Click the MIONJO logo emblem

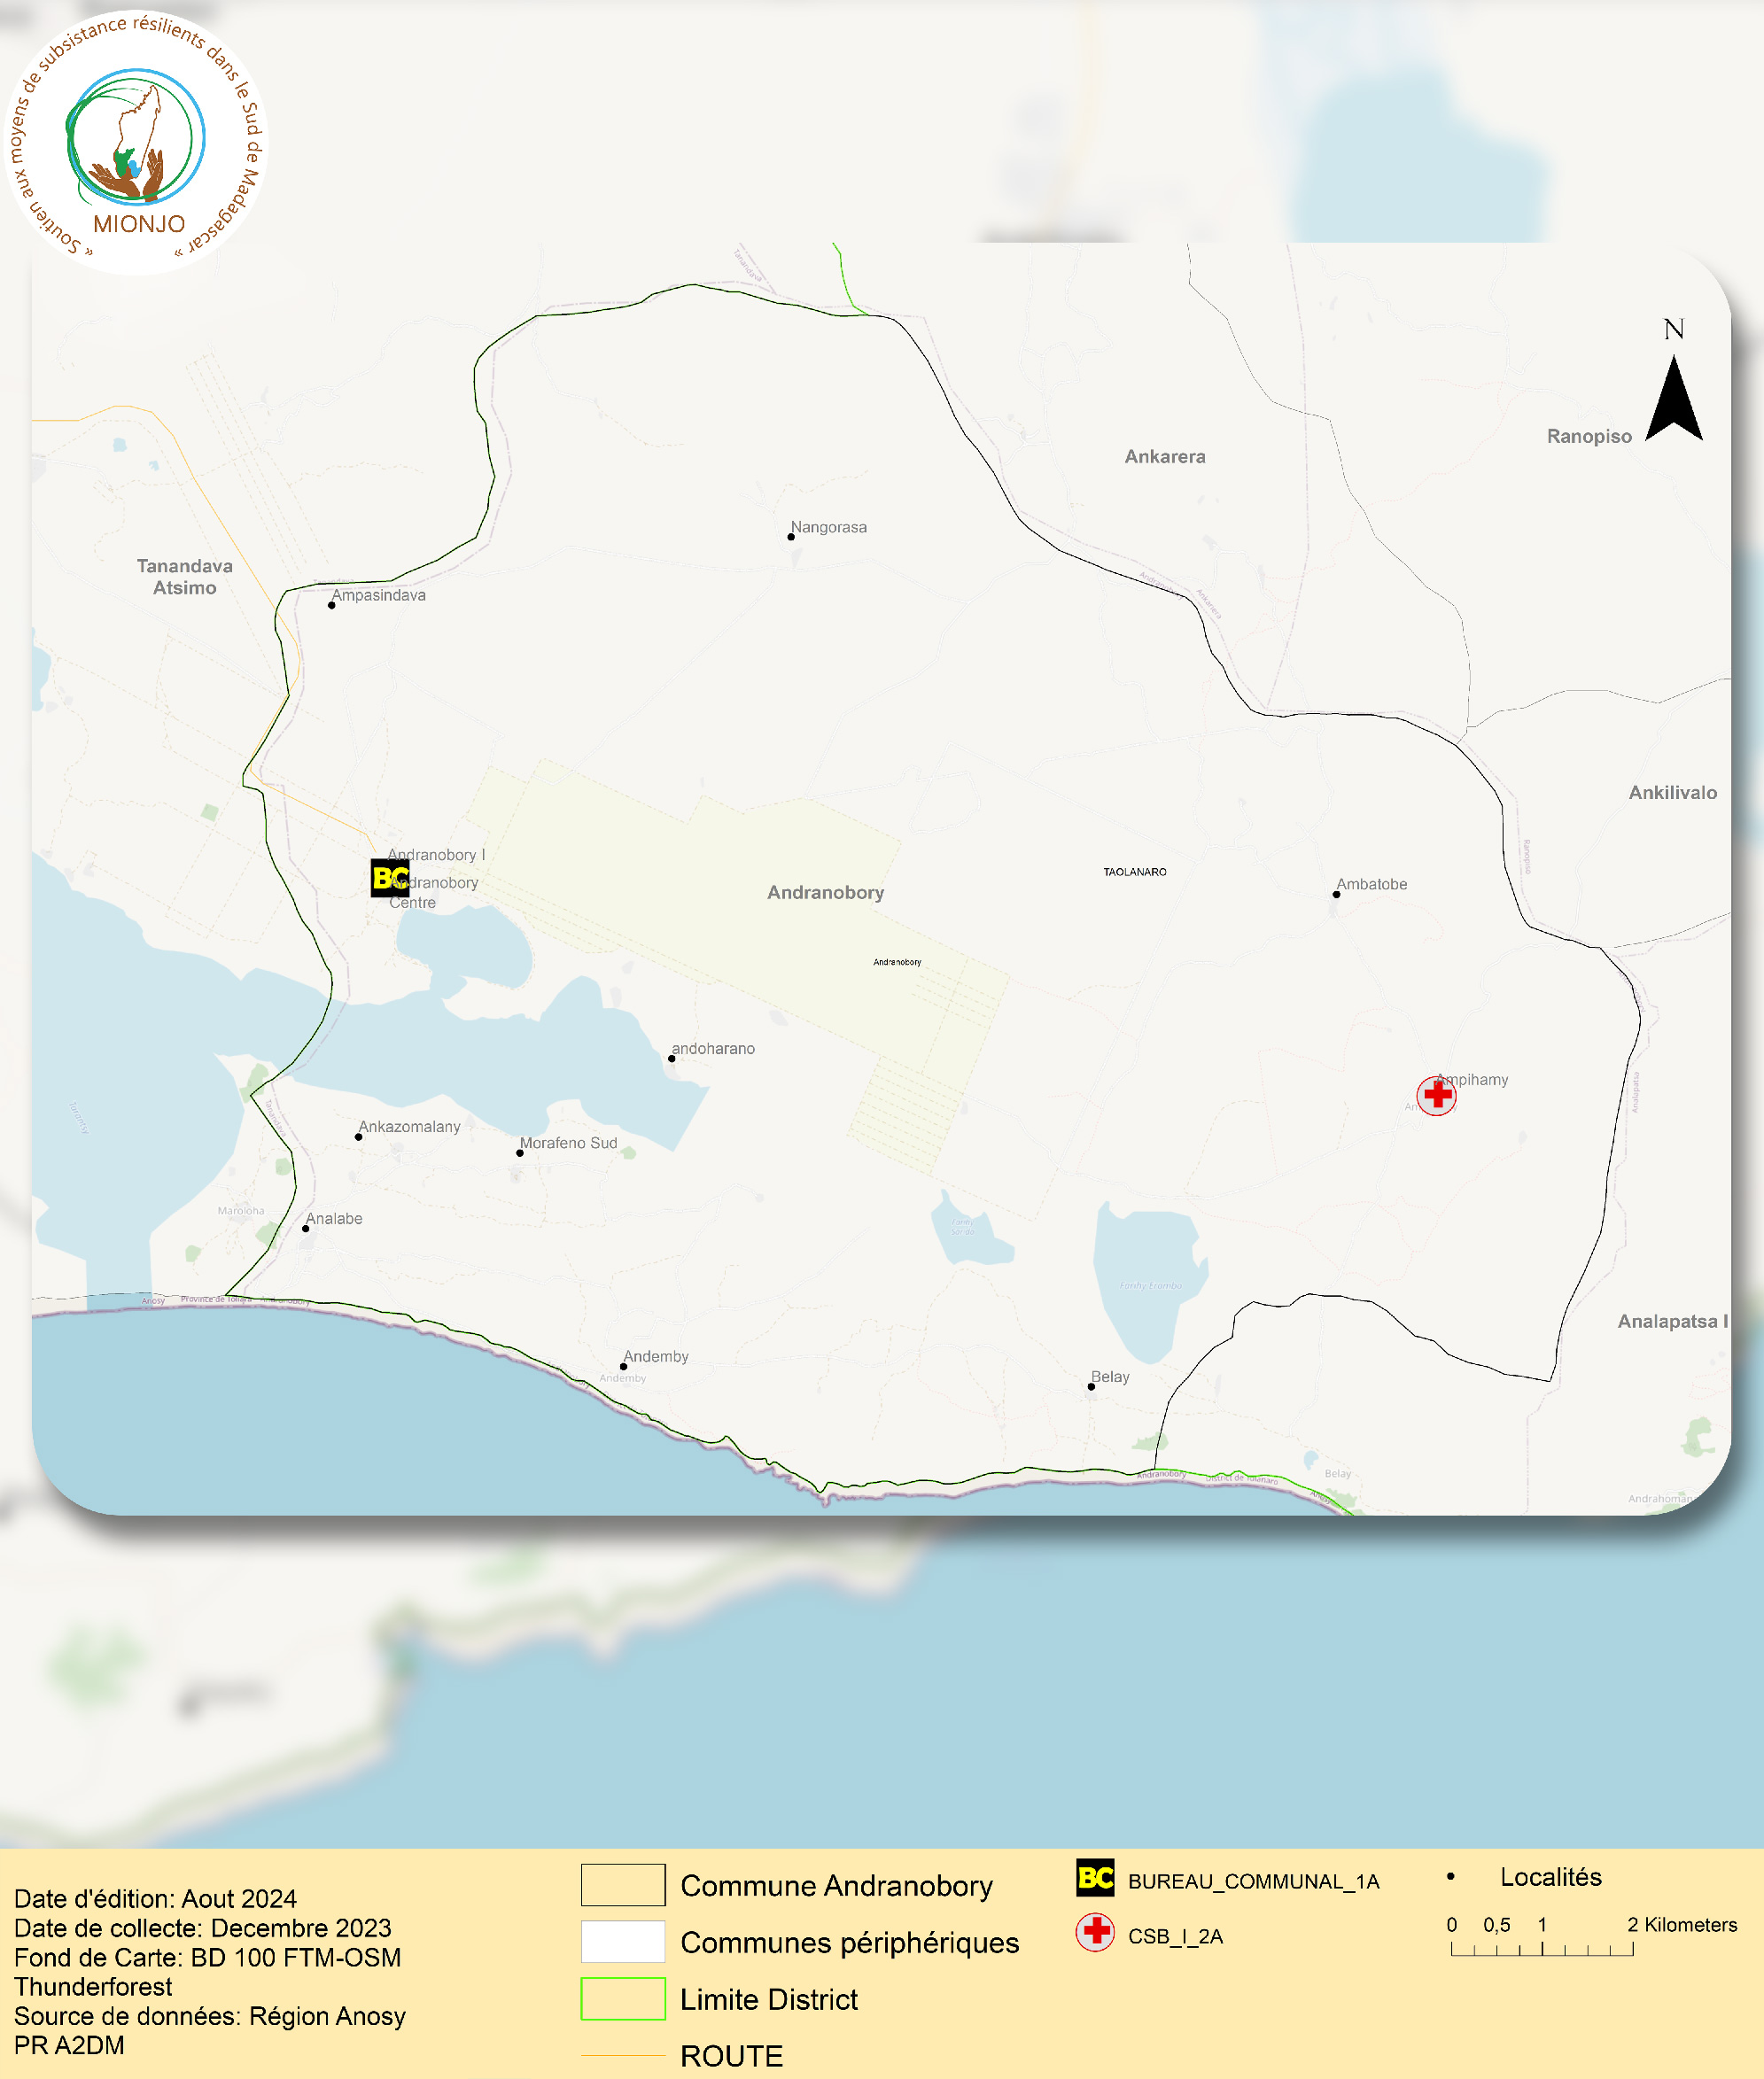pyautogui.click(x=137, y=140)
